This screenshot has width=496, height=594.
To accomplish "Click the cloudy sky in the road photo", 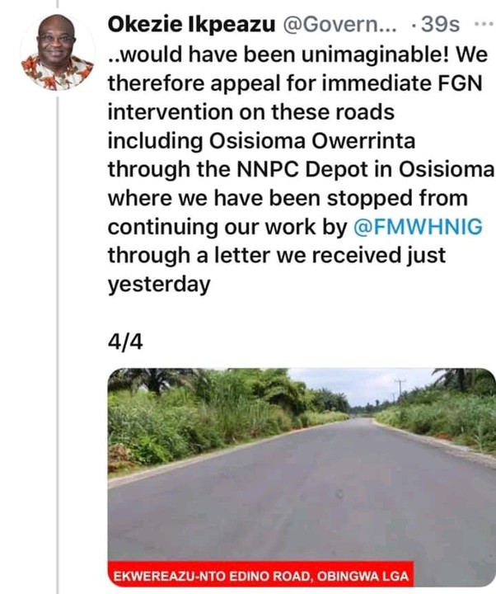I will [x=346, y=380].
